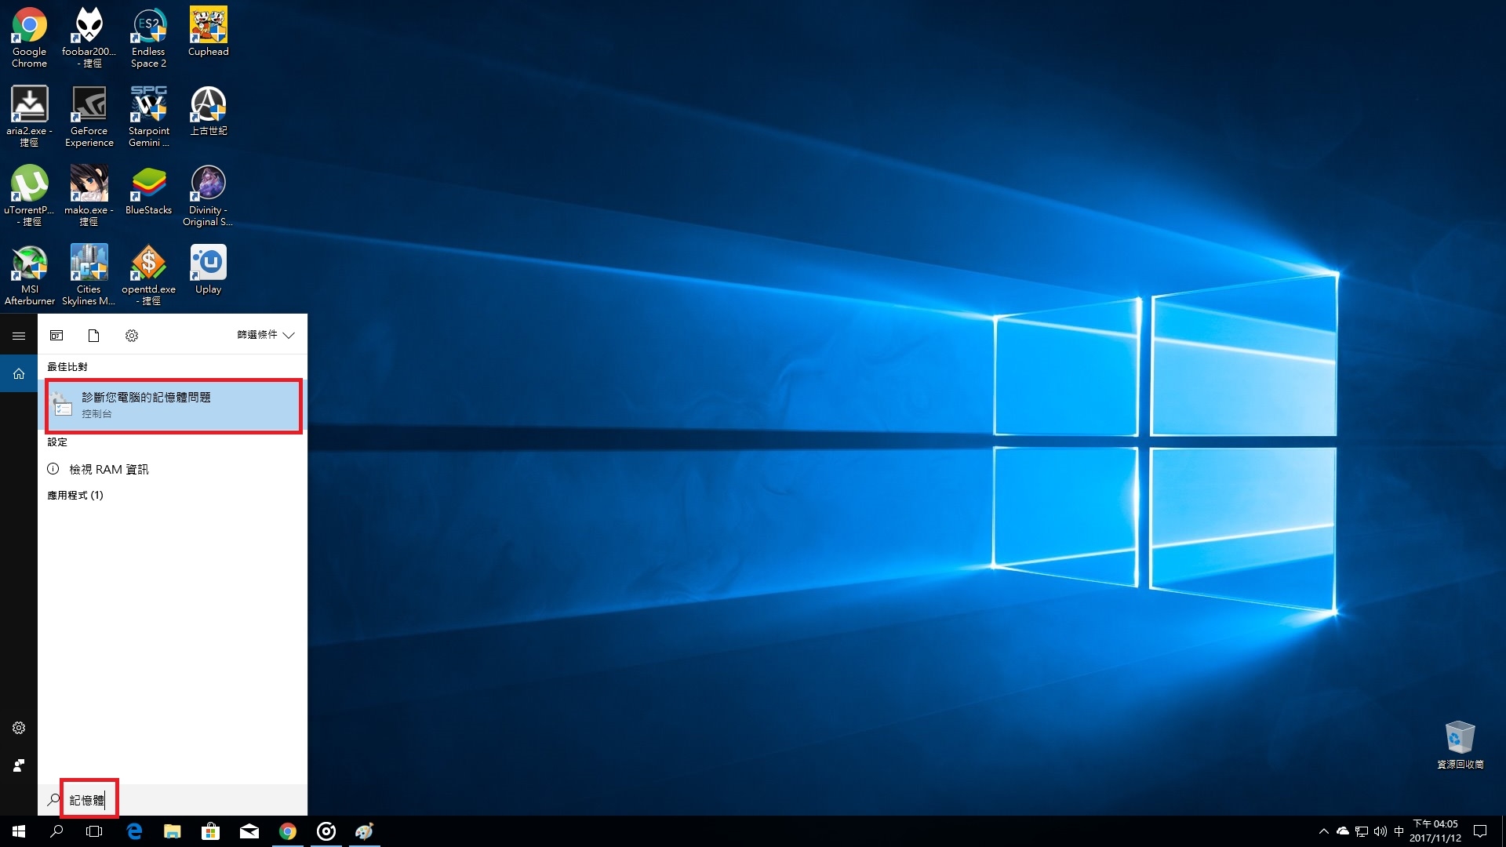Click the Settings filter gear in search panel
The width and height of the screenshot is (1506, 847).
[132, 336]
